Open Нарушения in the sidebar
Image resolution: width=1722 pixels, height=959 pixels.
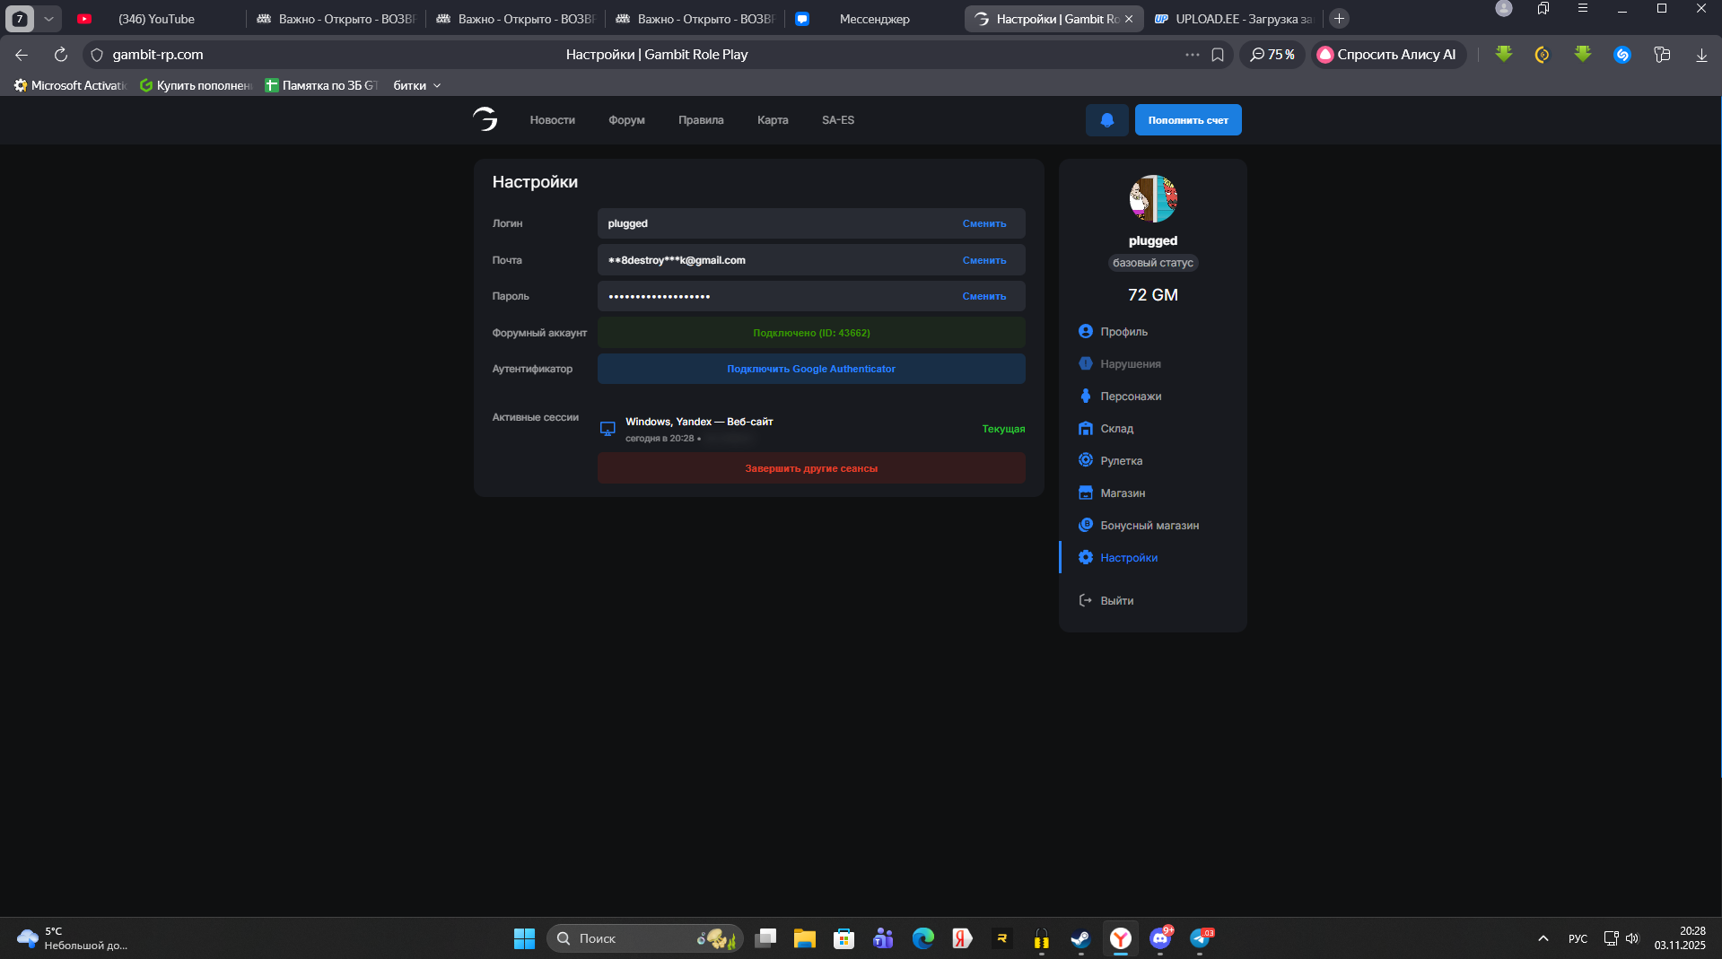(1130, 364)
